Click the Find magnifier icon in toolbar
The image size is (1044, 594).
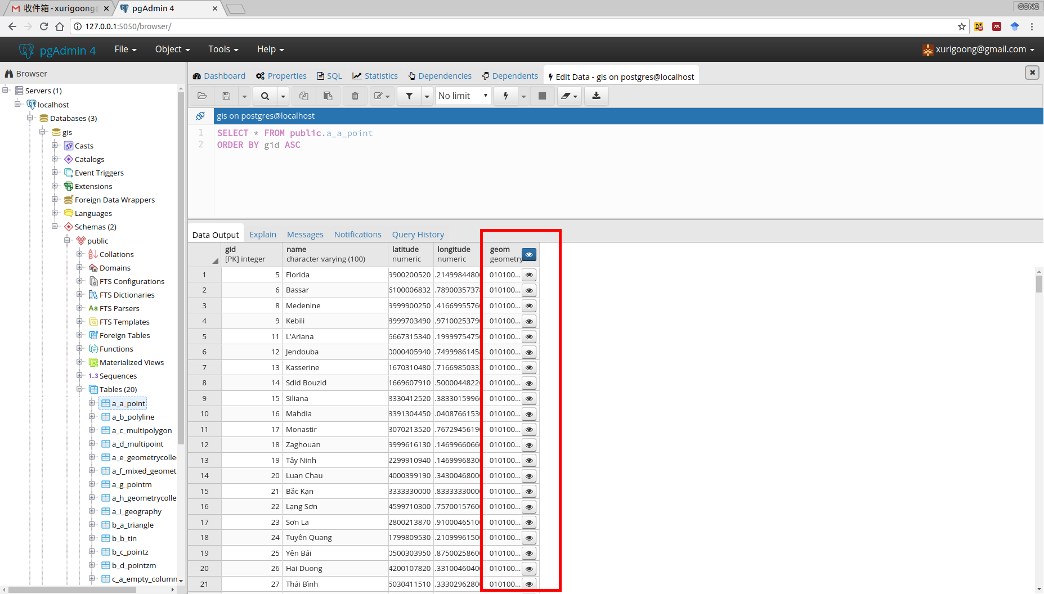tap(265, 96)
